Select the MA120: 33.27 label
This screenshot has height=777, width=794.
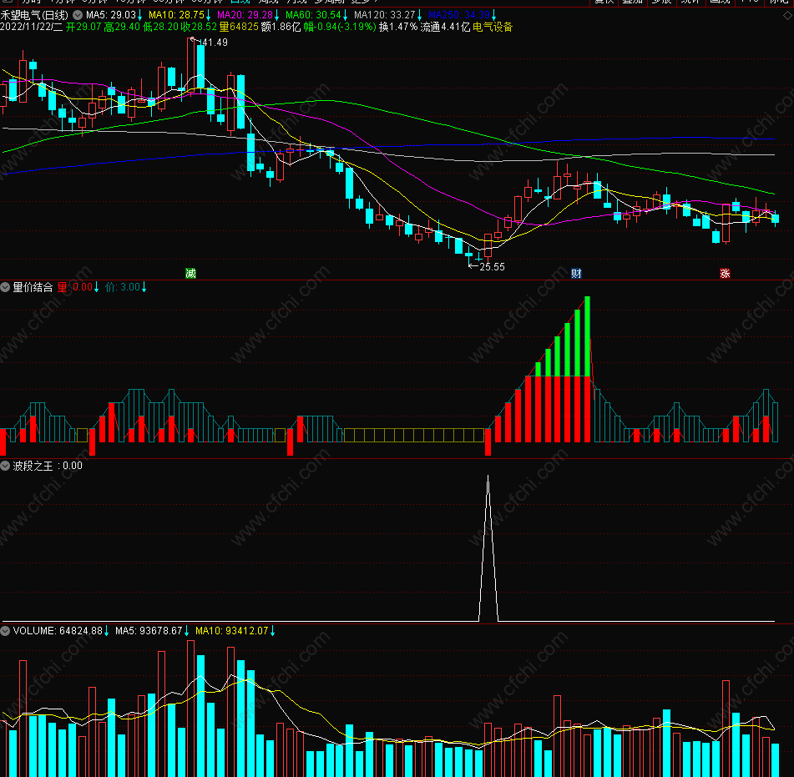coord(385,15)
